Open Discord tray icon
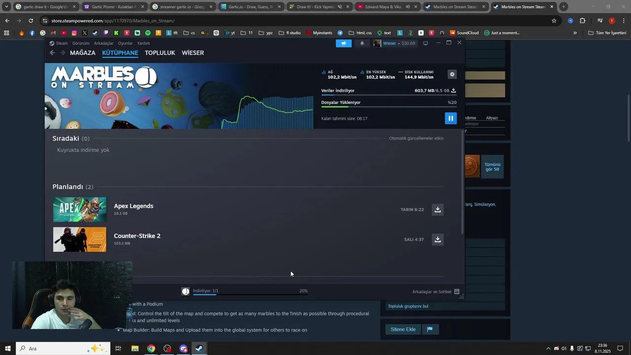Screen dimensions: 631x355 [x=556, y=349]
